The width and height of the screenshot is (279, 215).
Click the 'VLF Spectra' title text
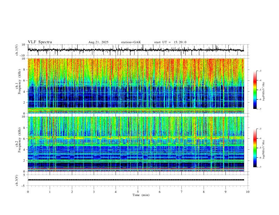pyautogui.click(x=40, y=42)
